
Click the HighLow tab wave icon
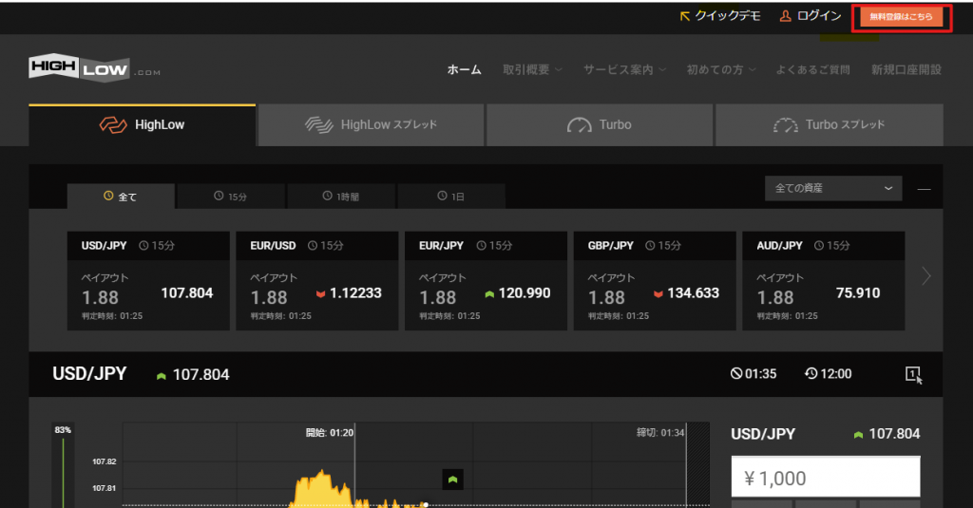pyautogui.click(x=113, y=124)
